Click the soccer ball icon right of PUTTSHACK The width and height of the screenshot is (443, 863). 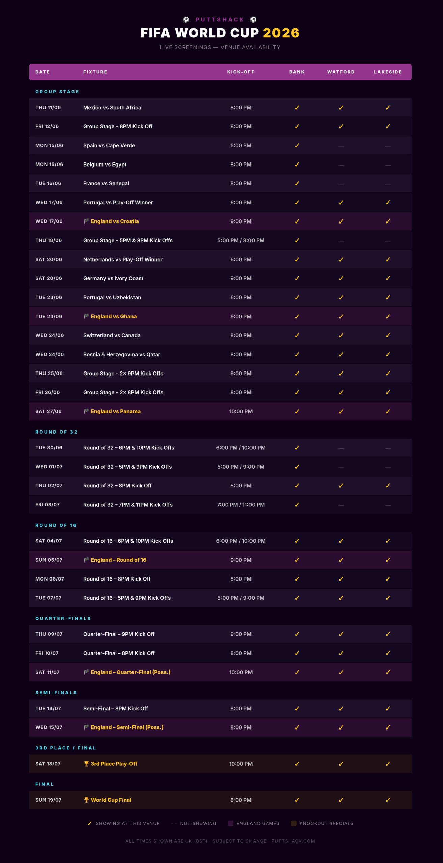click(x=253, y=20)
